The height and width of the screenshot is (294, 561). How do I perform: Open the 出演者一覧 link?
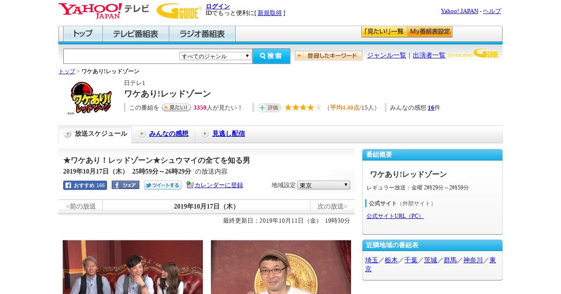(x=429, y=56)
